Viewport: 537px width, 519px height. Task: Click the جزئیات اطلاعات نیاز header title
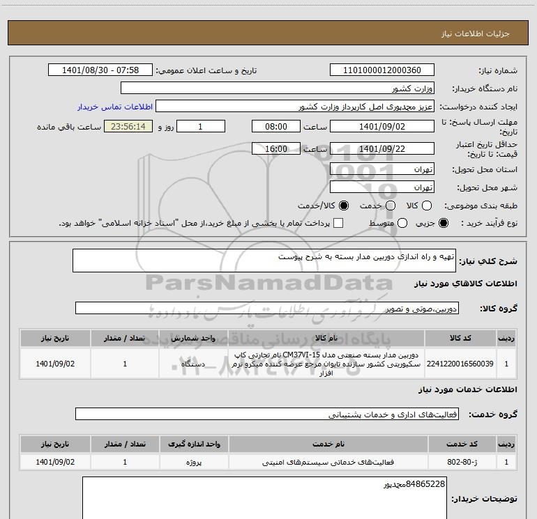(x=475, y=33)
